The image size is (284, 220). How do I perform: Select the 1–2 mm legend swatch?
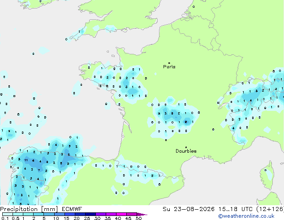point(28,214)
